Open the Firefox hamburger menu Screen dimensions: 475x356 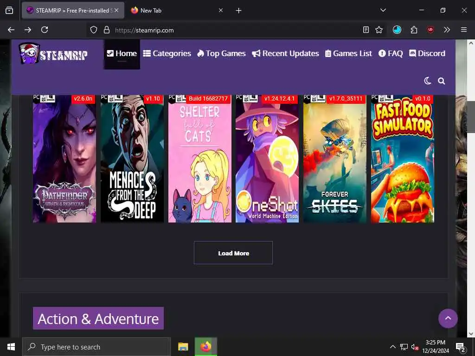(x=463, y=30)
